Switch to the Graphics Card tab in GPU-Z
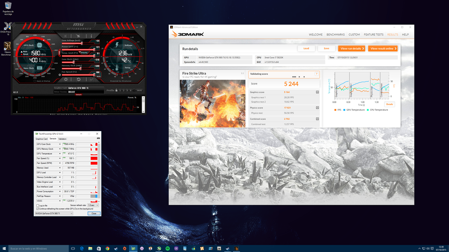Viewport: 449px width, 252px height. point(42,139)
